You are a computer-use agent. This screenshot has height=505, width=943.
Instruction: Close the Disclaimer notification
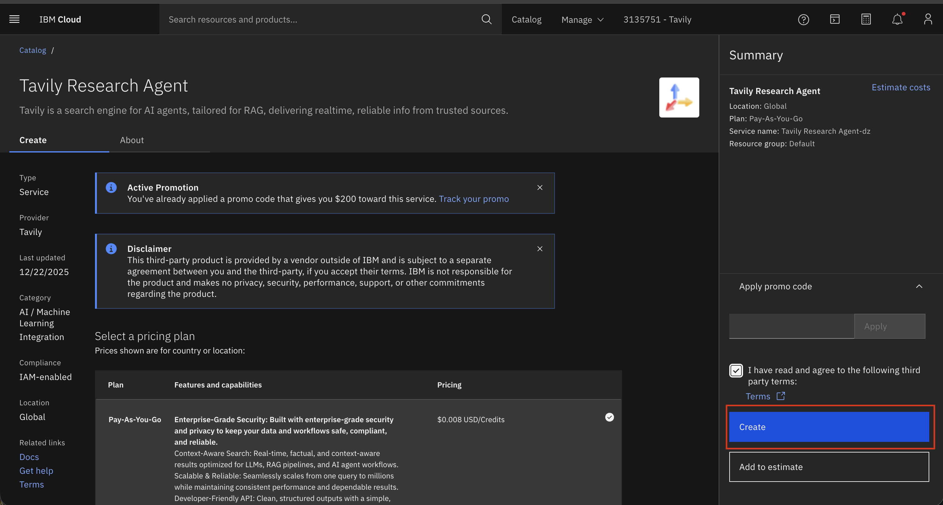coord(540,249)
